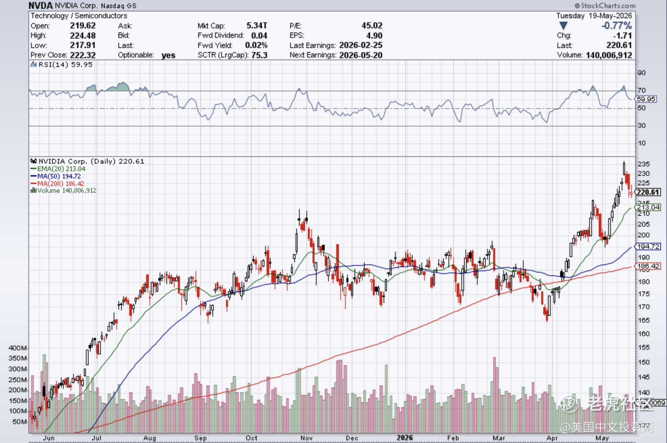This screenshot has height=443, width=667.
Task: Click the candlestick icon beside NVIDIA Corp. (Daily)
Action: pos(33,161)
